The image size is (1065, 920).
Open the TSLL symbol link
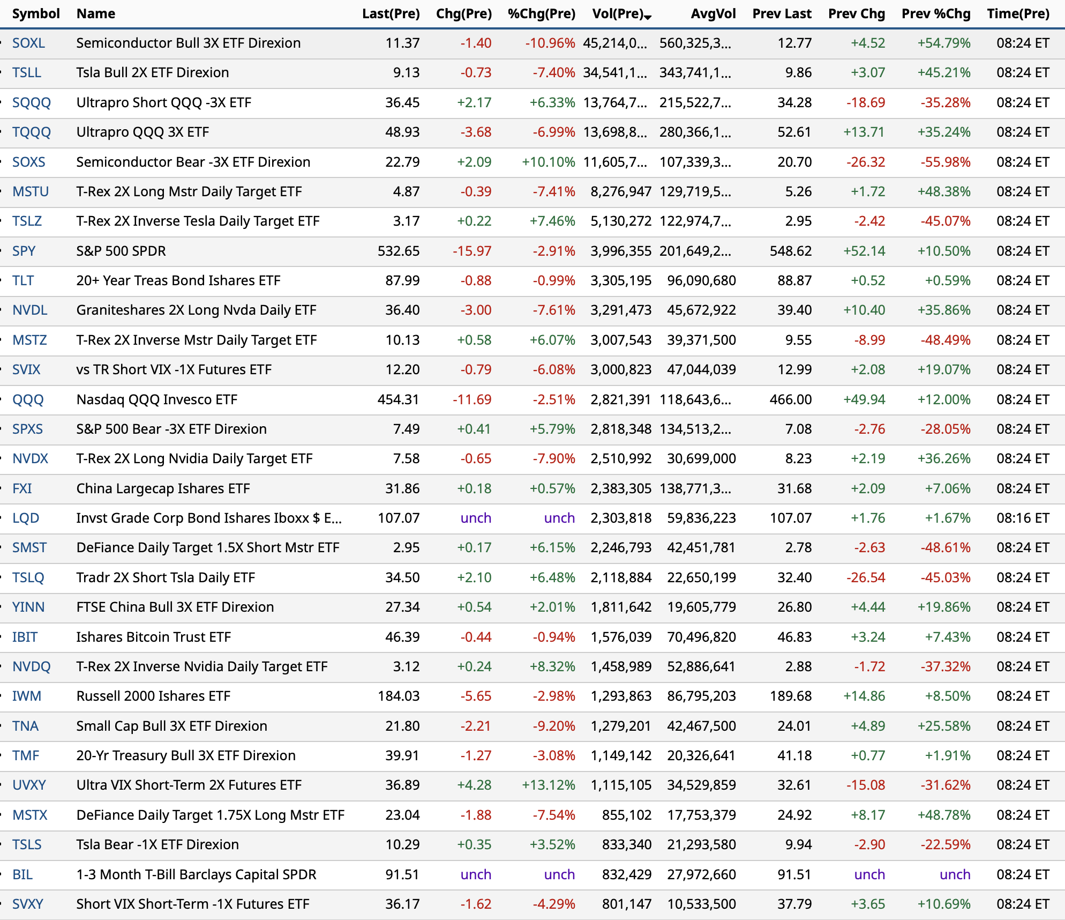[26, 72]
